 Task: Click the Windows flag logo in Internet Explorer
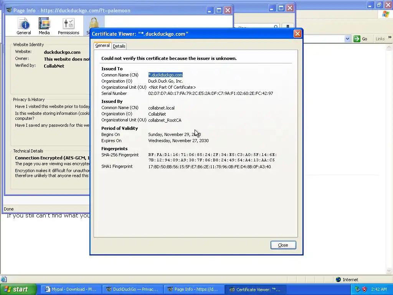386,14
